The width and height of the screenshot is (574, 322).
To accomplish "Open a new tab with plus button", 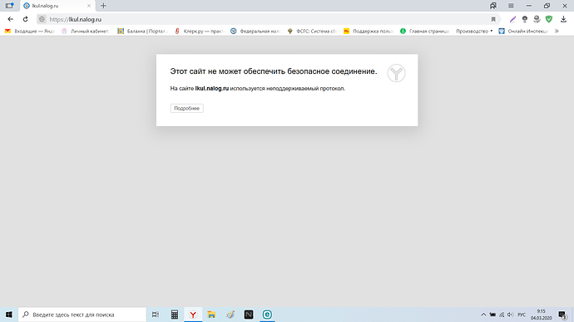I will pyautogui.click(x=103, y=6).
